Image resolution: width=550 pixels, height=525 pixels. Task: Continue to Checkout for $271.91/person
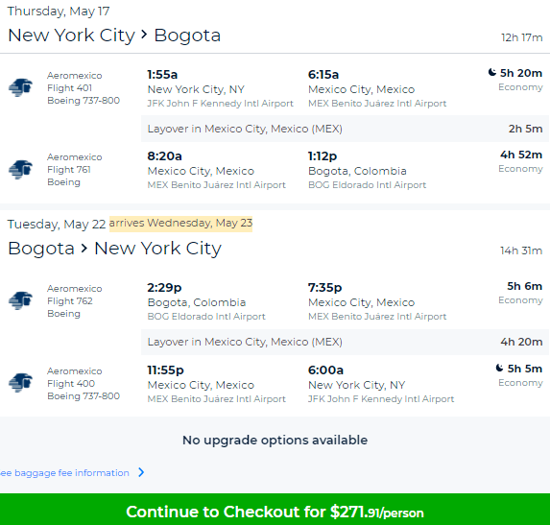(x=275, y=510)
